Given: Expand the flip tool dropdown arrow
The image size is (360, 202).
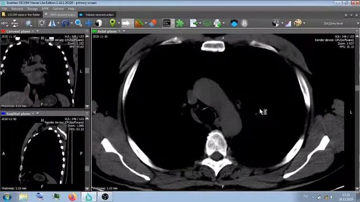Looking at the screenshot, I should pos(58,24).
